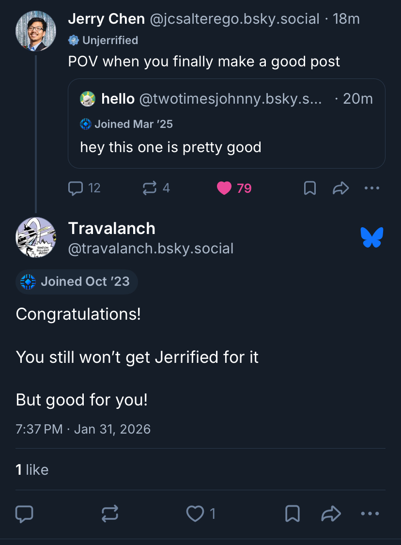Click the blue butterfly Bluesky icon
This screenshot has width=401, height=545.
point(372,237)
